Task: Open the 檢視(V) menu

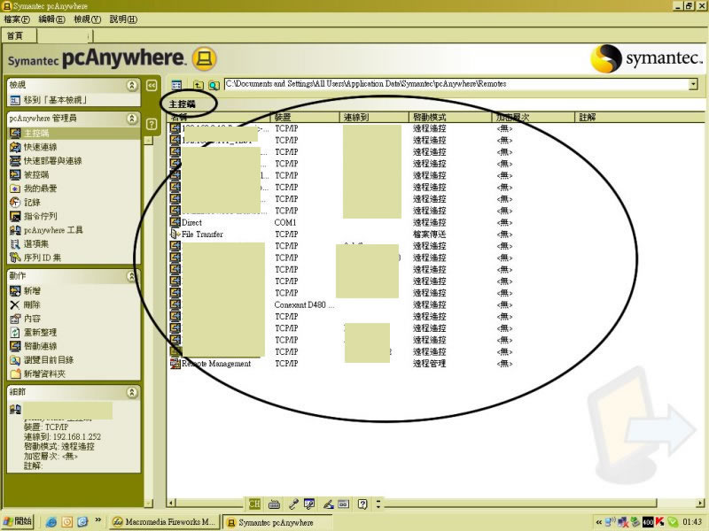Action: [87, 19]
